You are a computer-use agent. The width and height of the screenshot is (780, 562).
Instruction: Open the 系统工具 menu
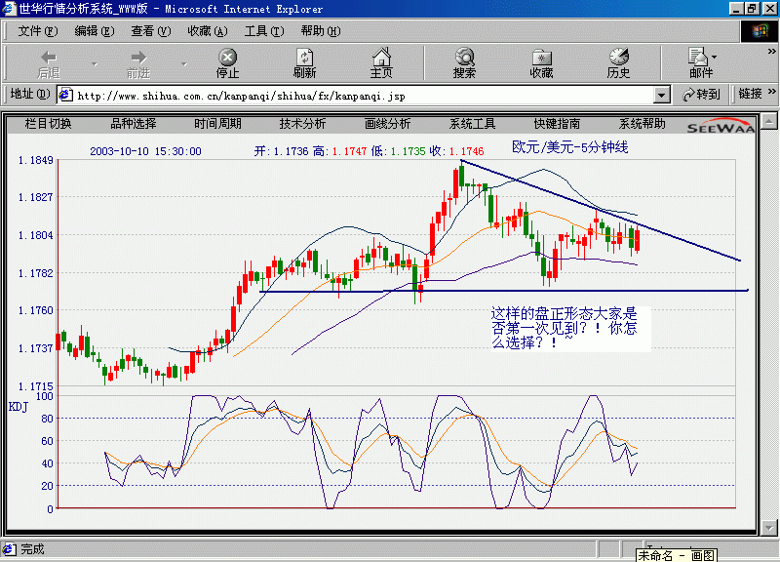[x=473, y=124]
